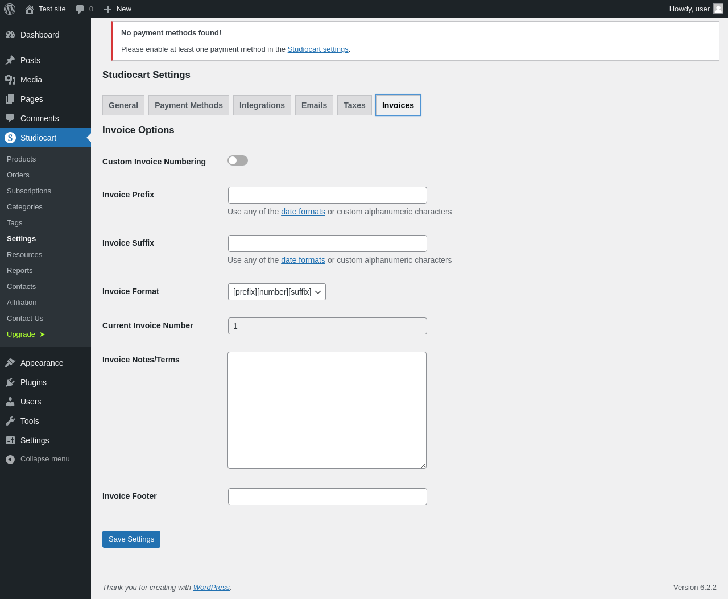
Task: Click the Plugins plug icon
Action: 10,382
